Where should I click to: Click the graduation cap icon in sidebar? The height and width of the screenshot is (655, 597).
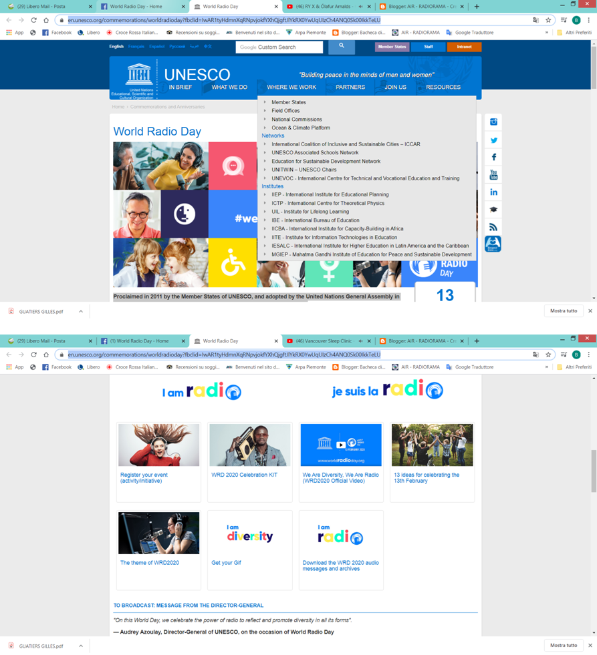click(x=493, y=210)
